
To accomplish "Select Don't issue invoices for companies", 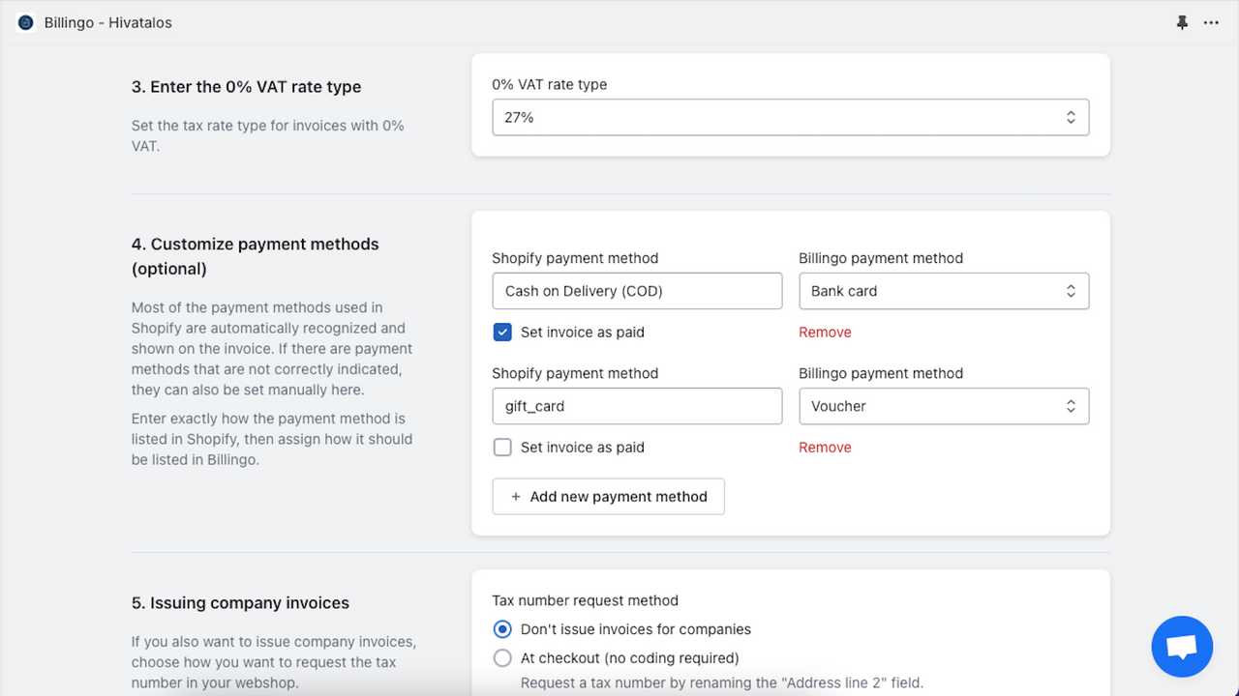I will pyautogui.click(x=502, y=629).
